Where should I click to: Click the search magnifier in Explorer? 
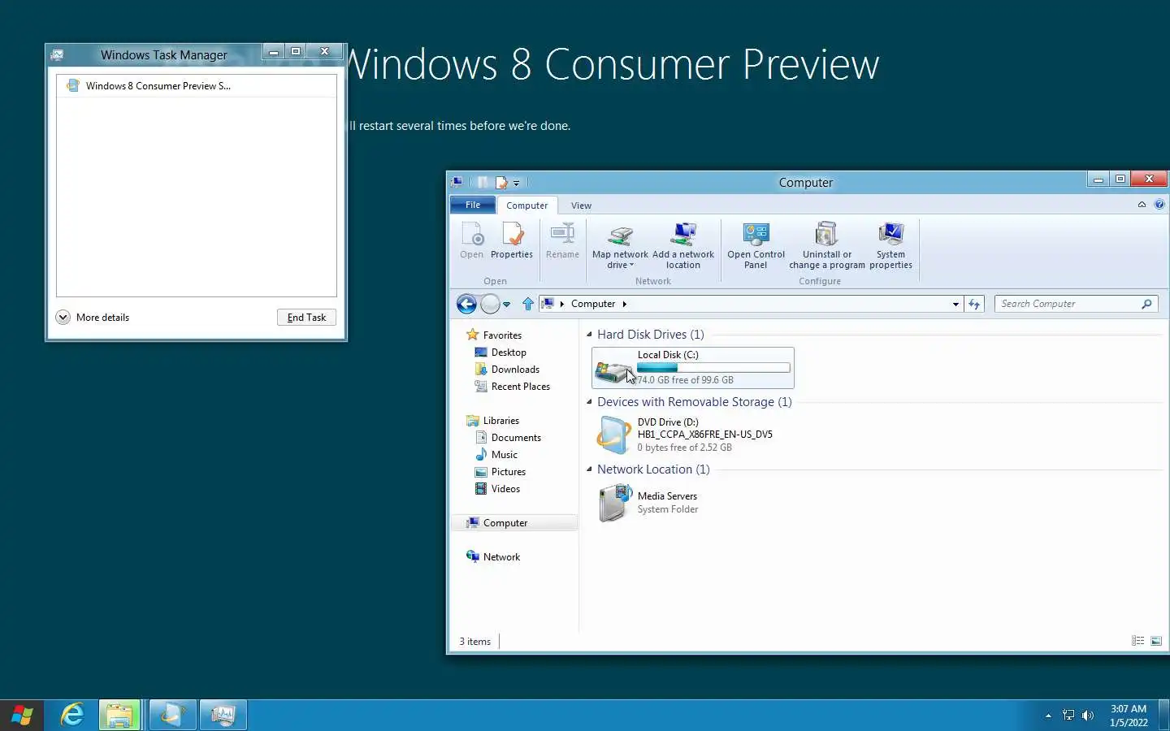coord(1146,304)
